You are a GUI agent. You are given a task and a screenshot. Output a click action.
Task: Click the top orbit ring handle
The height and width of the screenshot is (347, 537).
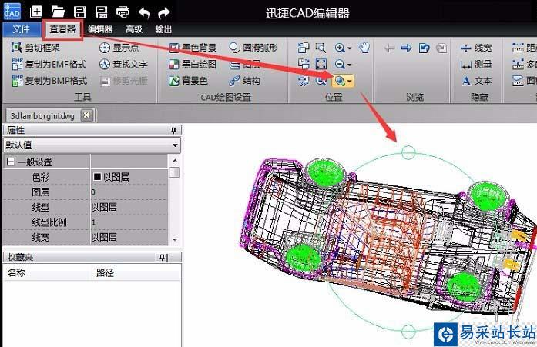pyautogui.click(x=408, y=152)
